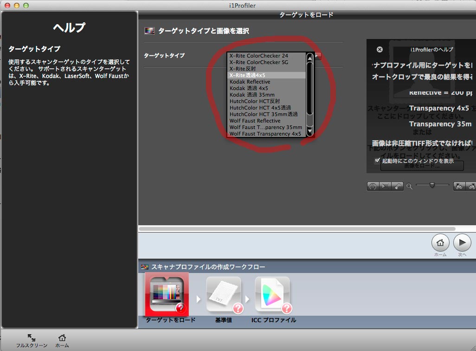The width and height of the screenshot is (476, 351).
Task: Choose X-Rite反射 target type
Action: coord(266,69)
